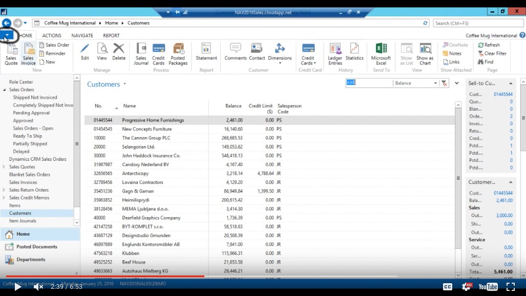The image size is (526, 296).
Task: Unmute the video audio
Action: (38, 287)
